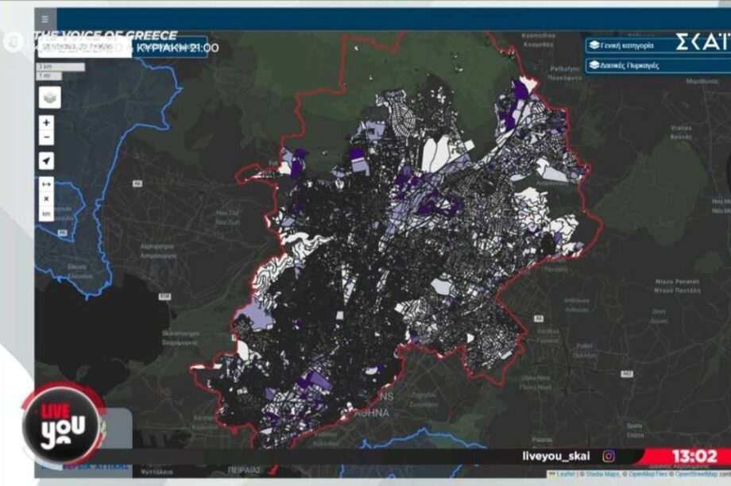
Task: Click the Live You logo
Action: coord(62,424)
